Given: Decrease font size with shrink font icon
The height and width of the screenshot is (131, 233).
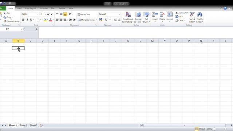Looking at the screenshot, I should [52, 14].
